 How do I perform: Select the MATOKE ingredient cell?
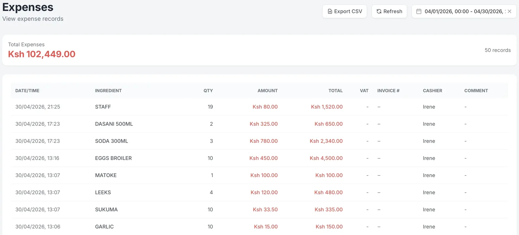click(106, 175)
